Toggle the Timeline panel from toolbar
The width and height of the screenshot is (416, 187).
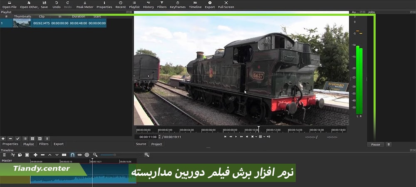195,5
